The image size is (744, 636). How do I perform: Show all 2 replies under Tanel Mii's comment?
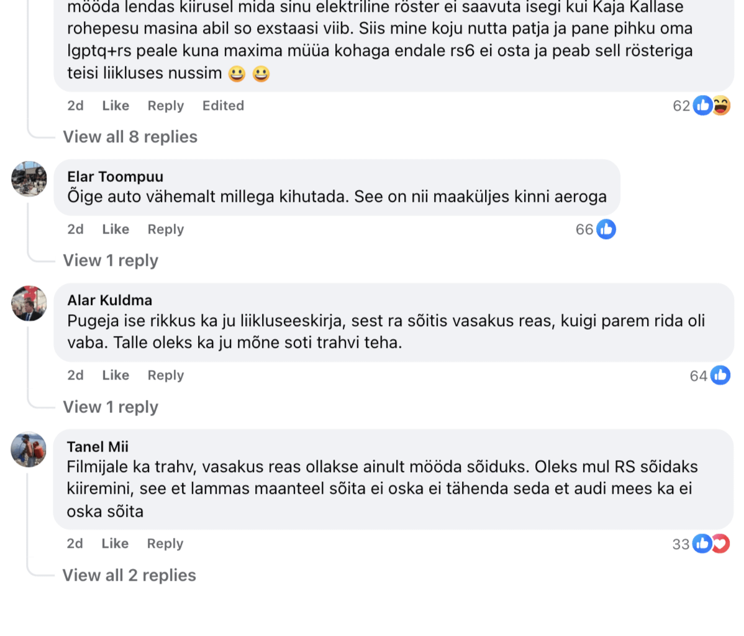pos(129,575)
